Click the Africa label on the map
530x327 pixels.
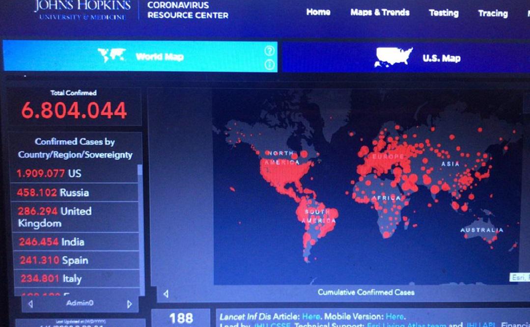coord(387,198)
